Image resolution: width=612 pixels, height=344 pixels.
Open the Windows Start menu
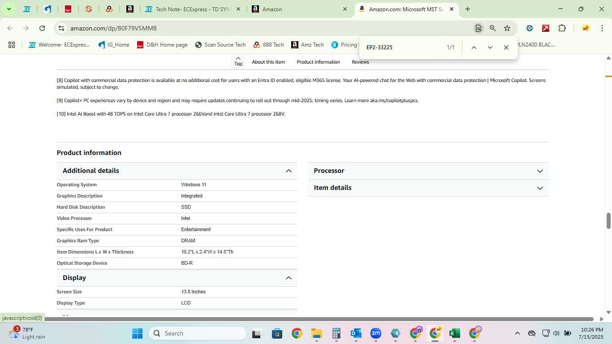[x=137, y=333]
